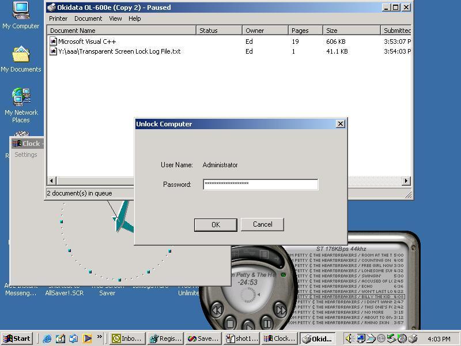Open the Document menu
461x346 pixels.
tap(88, 18)
